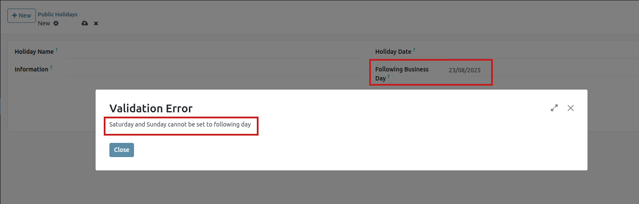The image size is (639, 204).
Task: Click the Holiday Name label
Action: pos(34,52)
